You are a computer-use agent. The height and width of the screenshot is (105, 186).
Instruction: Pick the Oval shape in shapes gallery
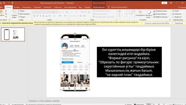(x=129, y=11)
